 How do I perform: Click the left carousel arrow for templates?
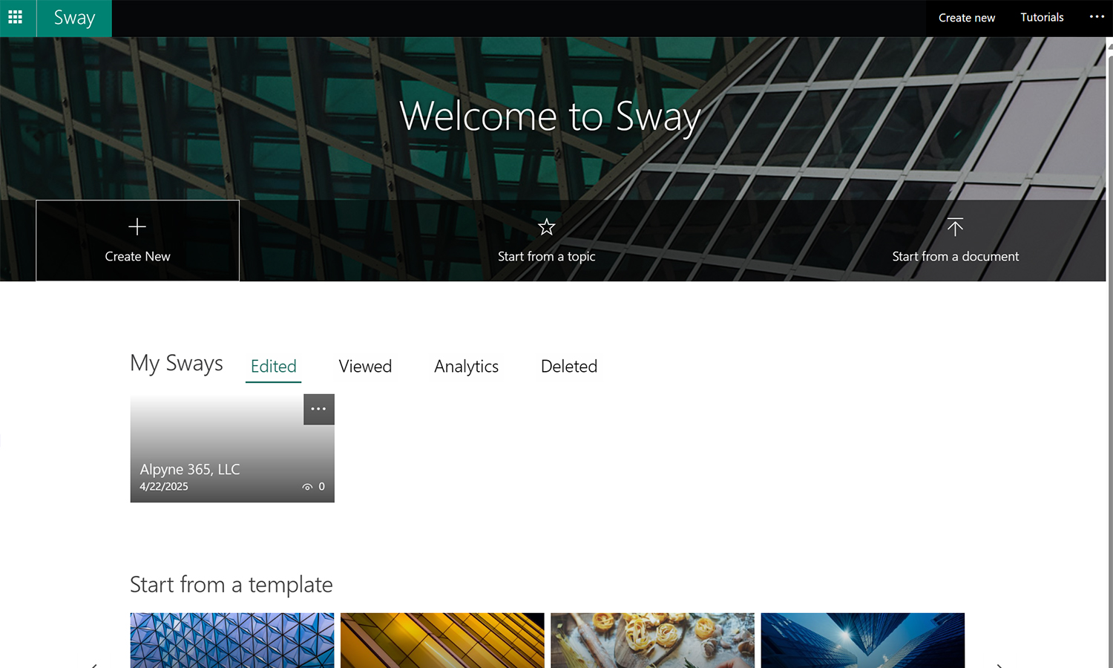(x=95, y=666)
